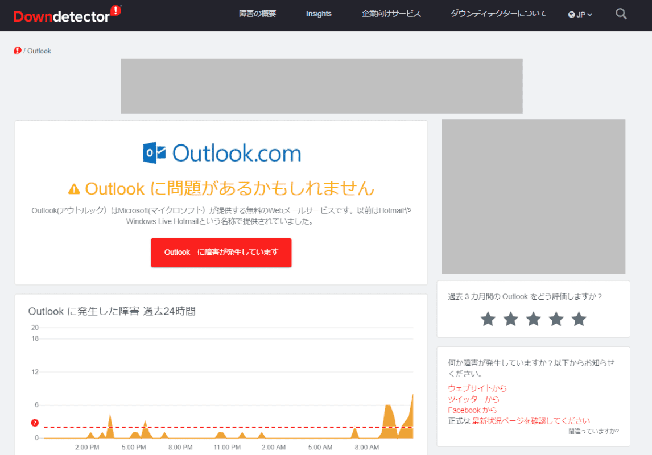This screenshot has width=652, height=455.
Task: Click the red dashed baseline on chart
Action: click(228, 427)
